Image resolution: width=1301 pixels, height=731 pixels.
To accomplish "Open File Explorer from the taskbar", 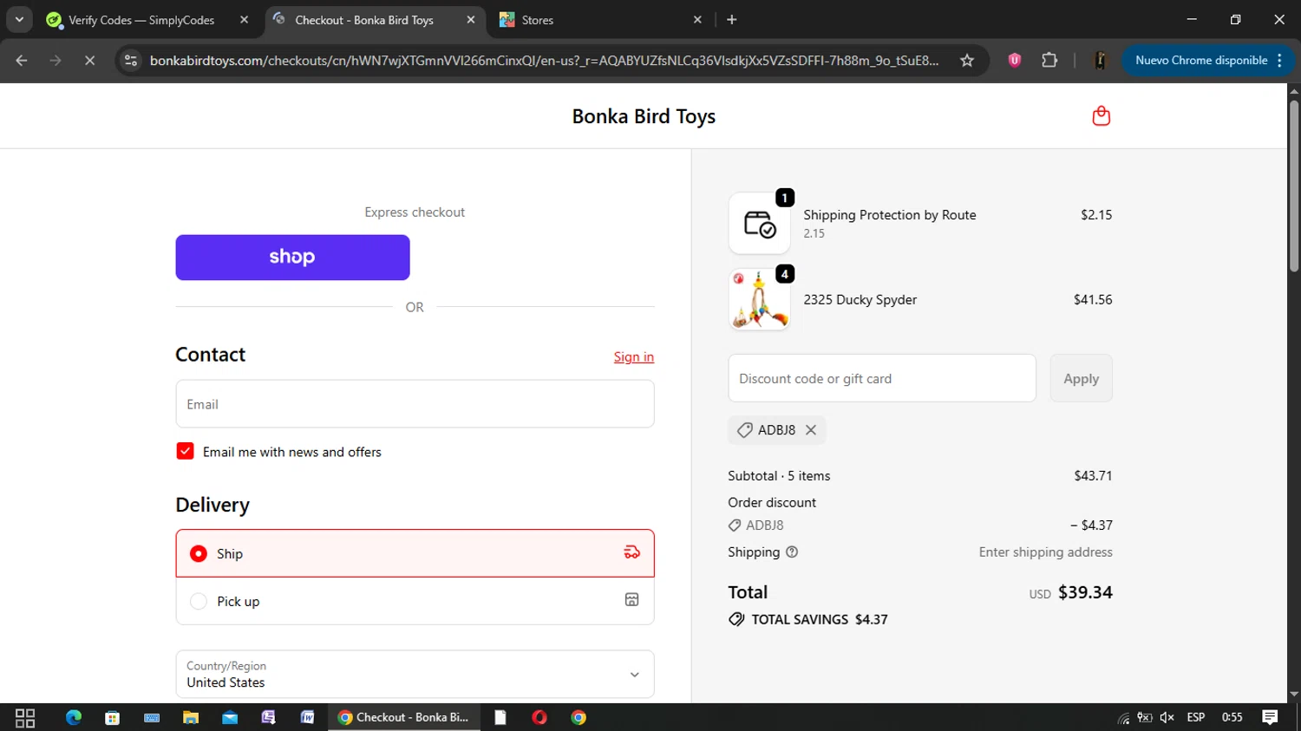I will (191, 718).
